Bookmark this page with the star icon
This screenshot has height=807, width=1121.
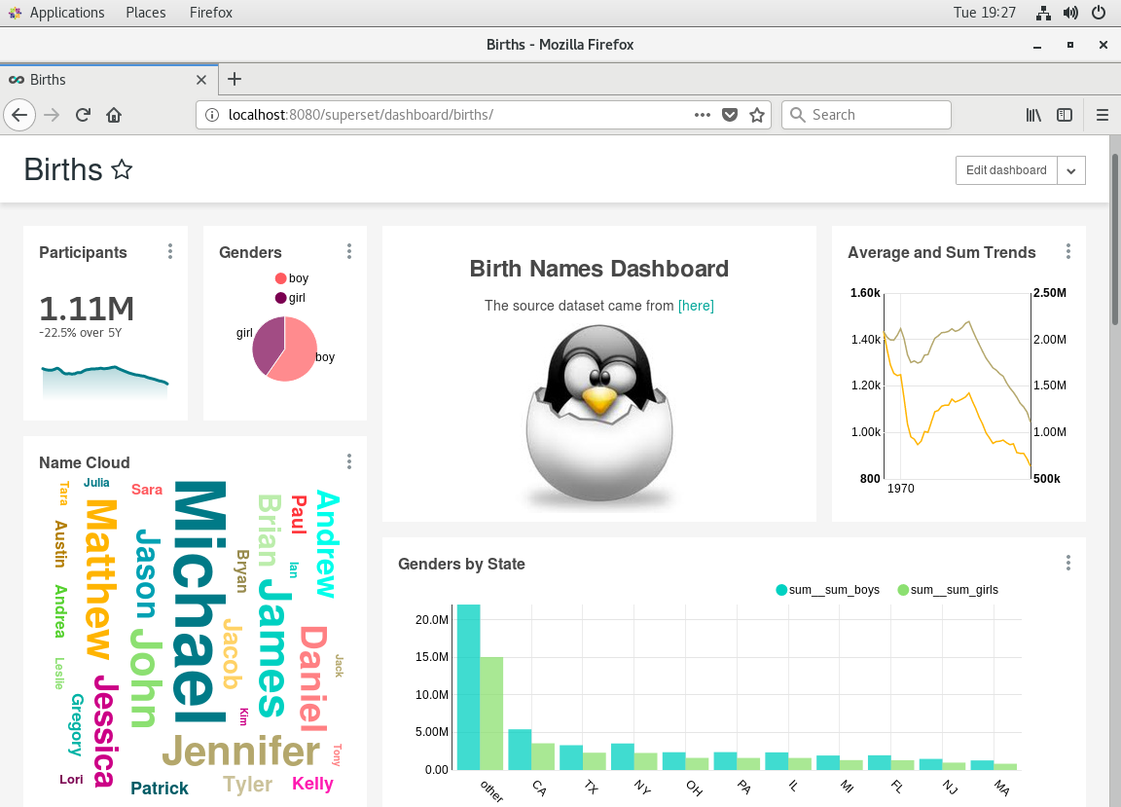pyautogui.click(x=757, y=115)
